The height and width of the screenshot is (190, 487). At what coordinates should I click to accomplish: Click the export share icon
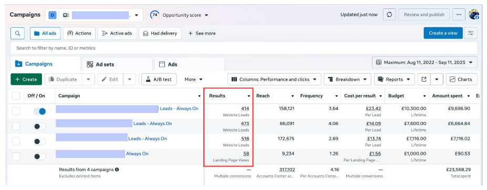[423, 79]
